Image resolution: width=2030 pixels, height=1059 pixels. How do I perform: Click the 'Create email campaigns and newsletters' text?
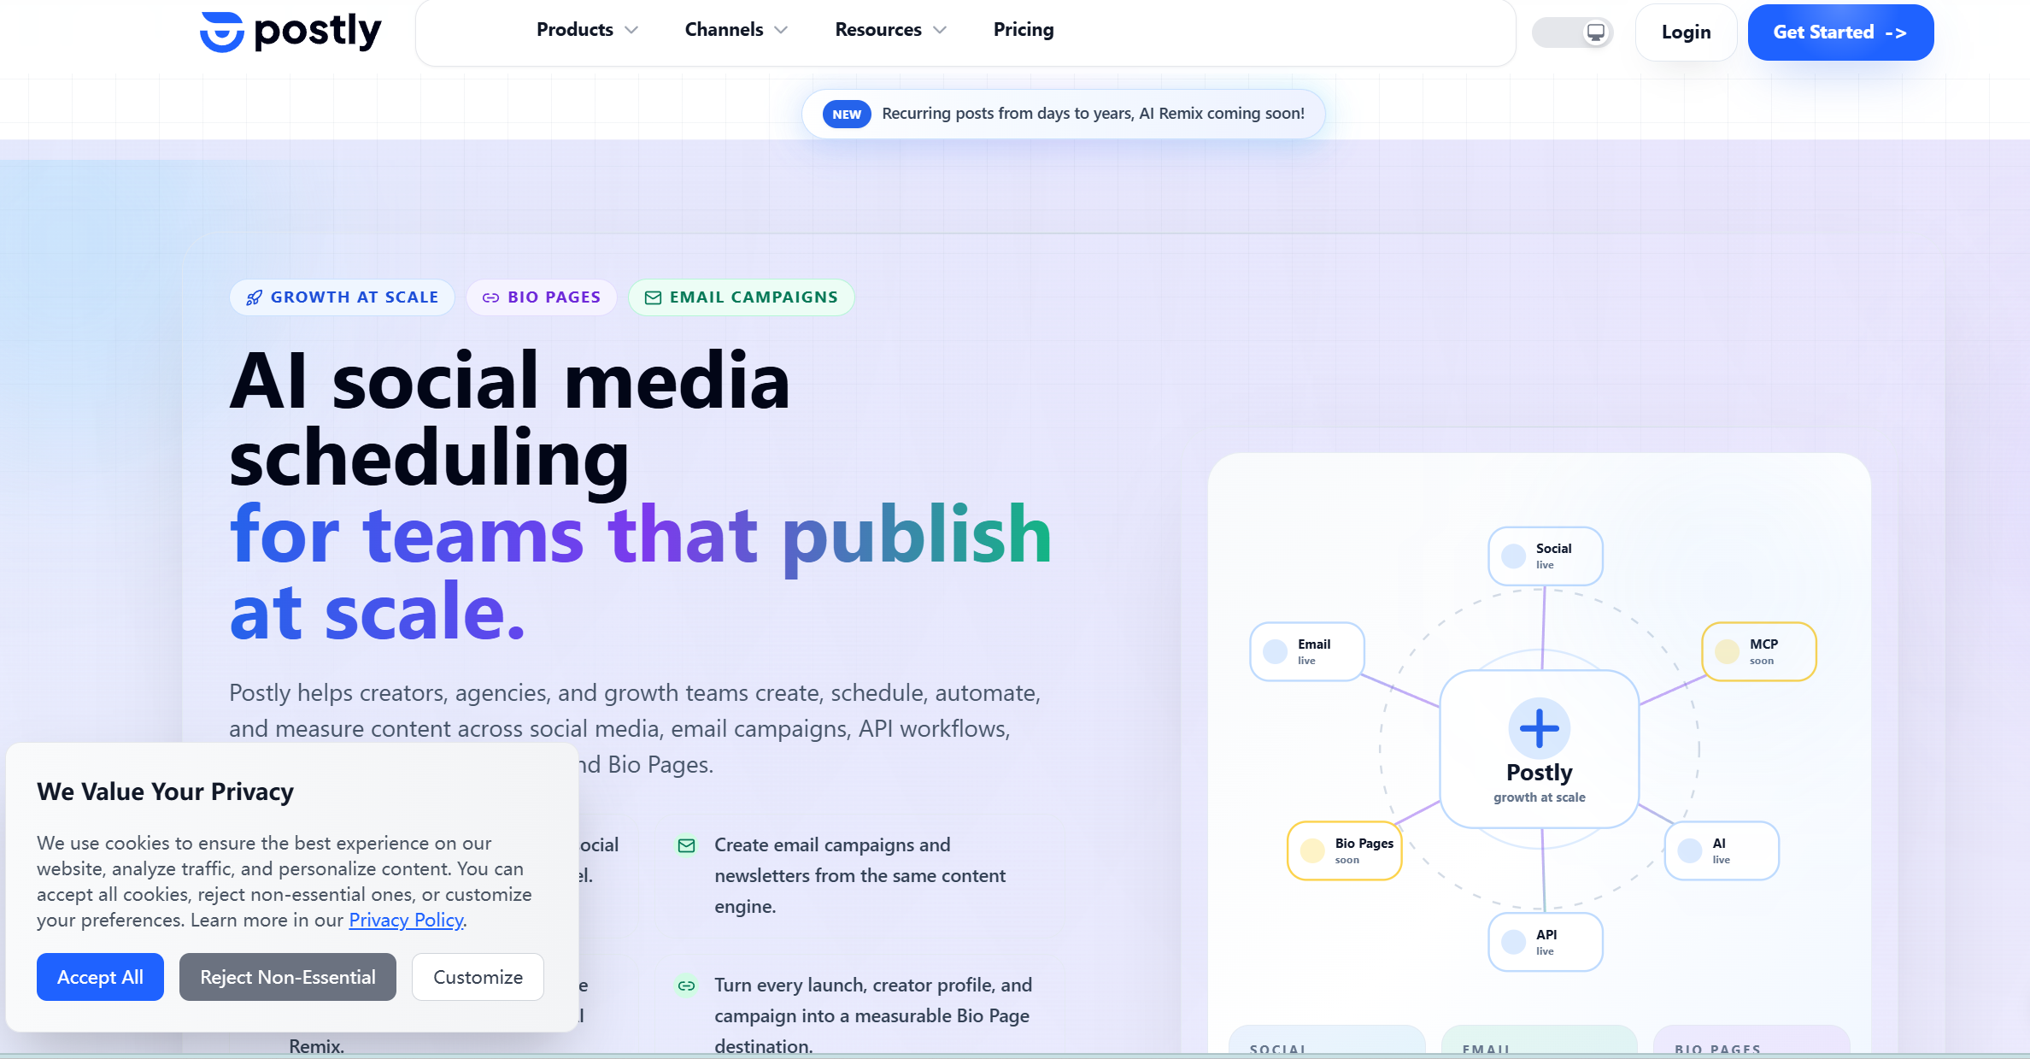860,876
